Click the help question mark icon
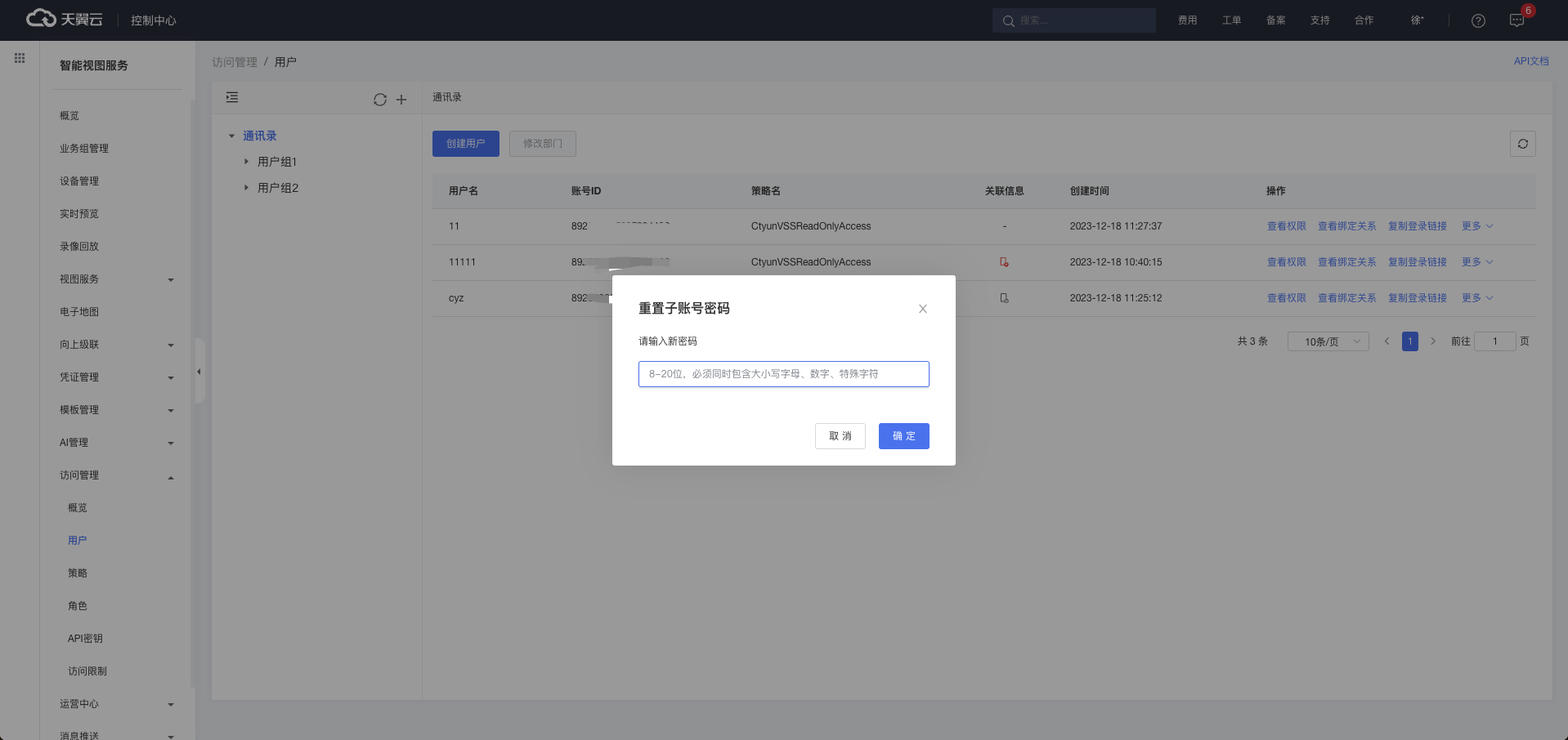Screen dimensions: 1568x740 (x=1477, y=20)
